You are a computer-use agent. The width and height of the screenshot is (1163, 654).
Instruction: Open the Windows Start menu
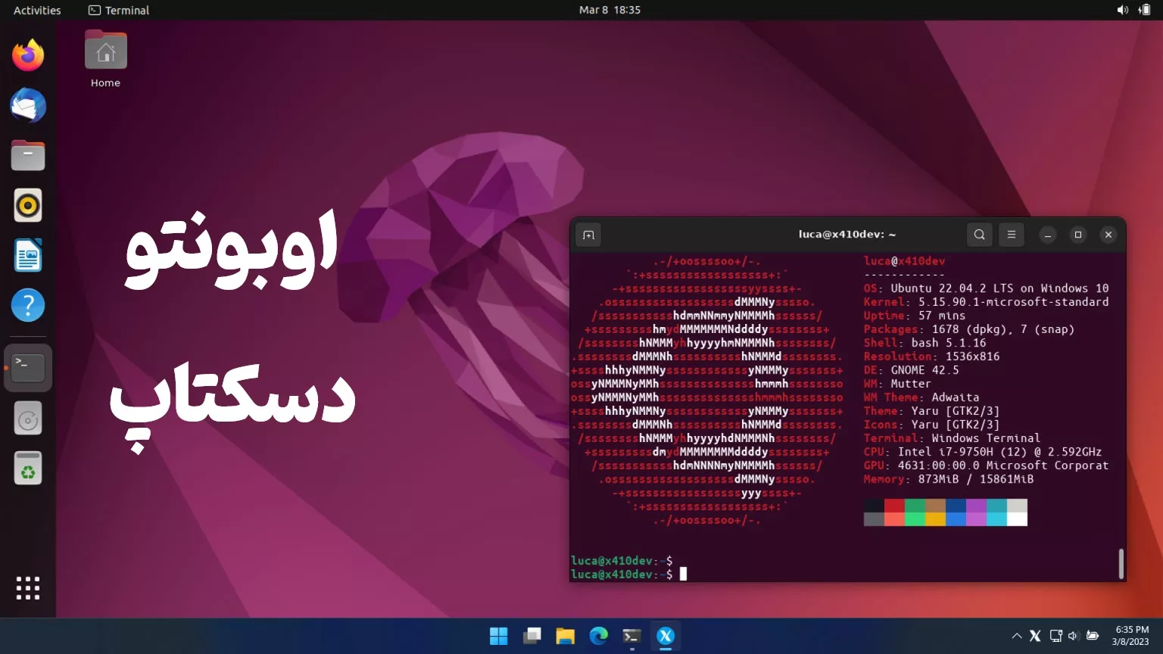(x=499, y=637)
